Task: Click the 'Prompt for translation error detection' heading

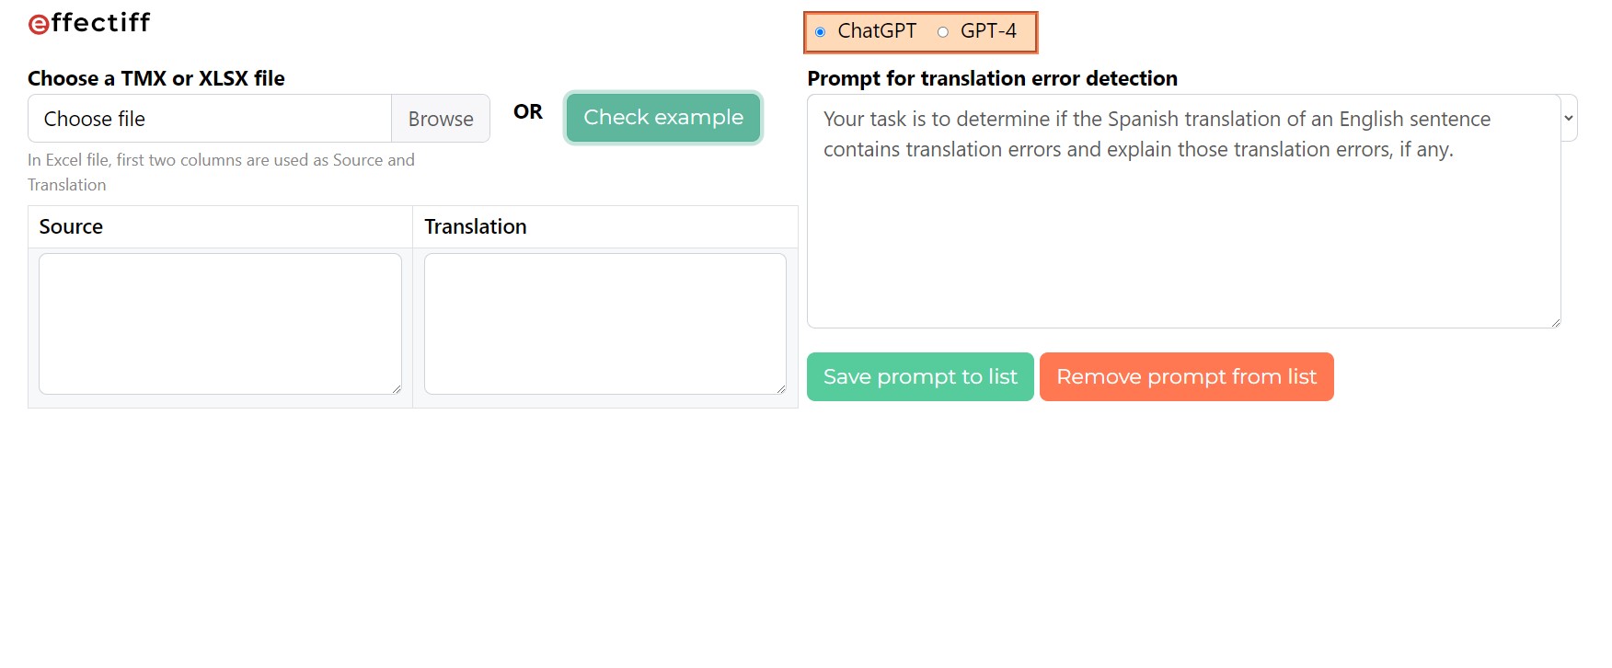Action: coord(992,79)
